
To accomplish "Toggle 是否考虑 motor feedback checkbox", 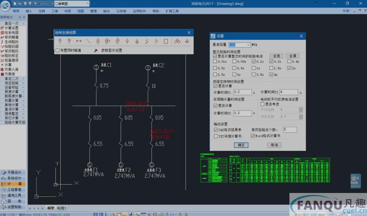I will click(262, 104).
